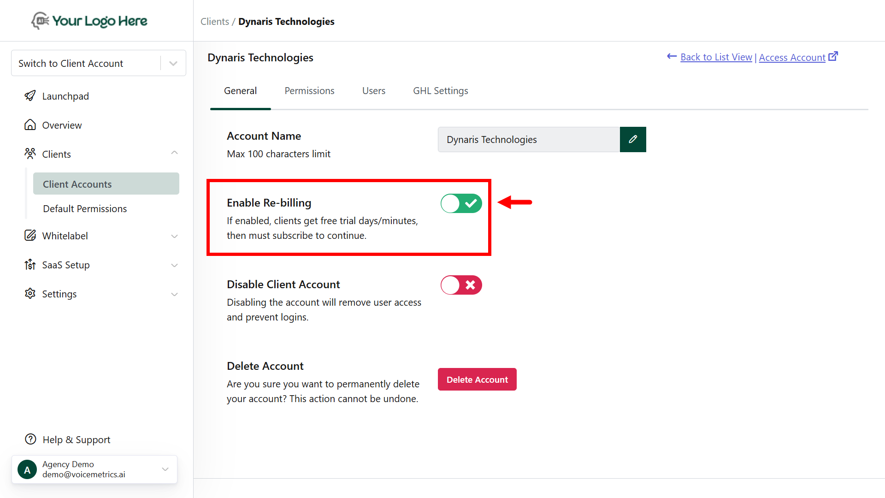The width and height of the screenshot is (885, 498).
Task: Click the Clients people icon
Action: tap(30, 154)
